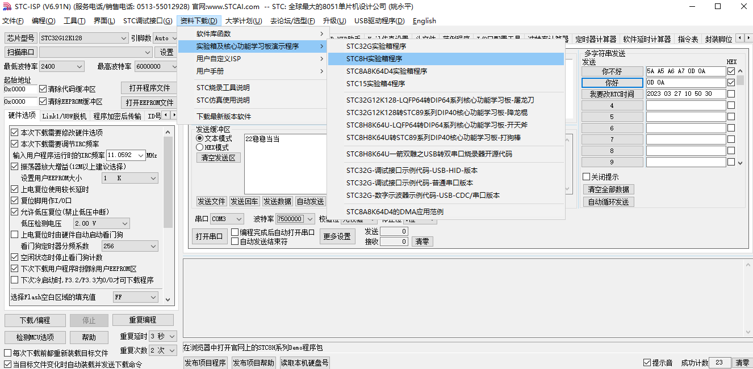The height and width of the screenshot is (369, 753).
Task: Open the STC调试接口(G) menu
Action: coord(148,21)
